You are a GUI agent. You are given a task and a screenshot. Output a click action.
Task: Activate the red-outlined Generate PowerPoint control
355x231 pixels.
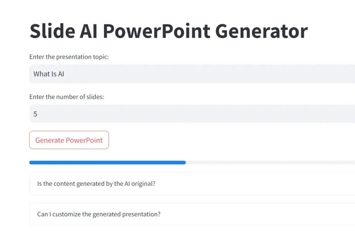coord(69,140)
